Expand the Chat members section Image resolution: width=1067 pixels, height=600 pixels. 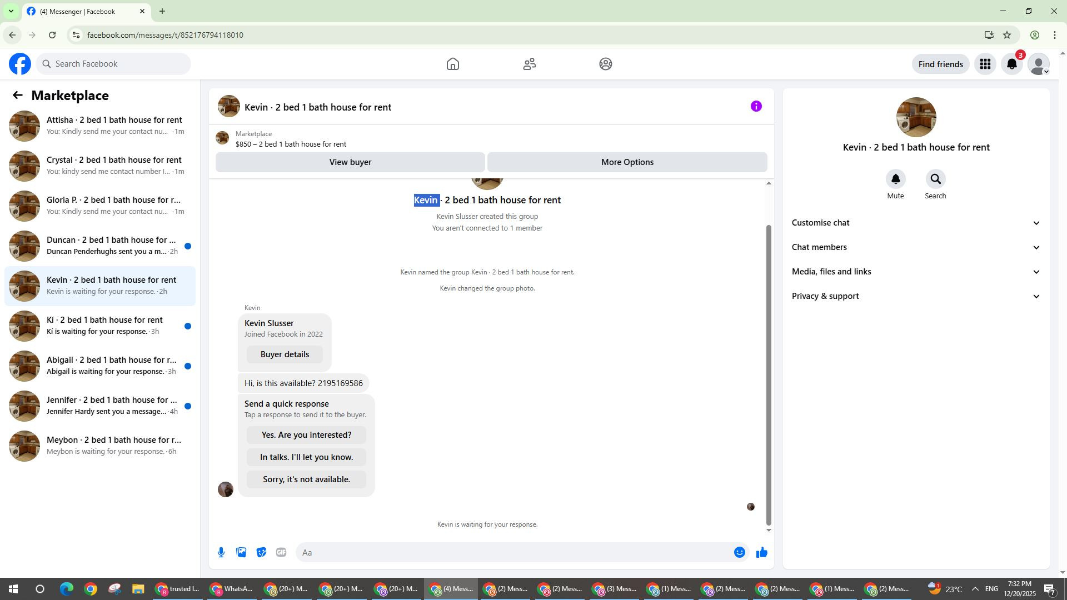(915, 247)
